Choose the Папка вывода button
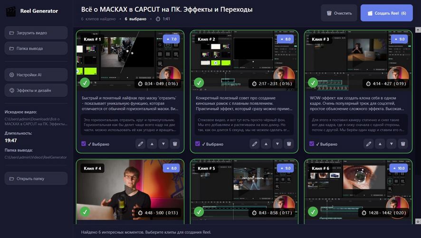Viewport: 421px width, 238px height. coord(36,49)
